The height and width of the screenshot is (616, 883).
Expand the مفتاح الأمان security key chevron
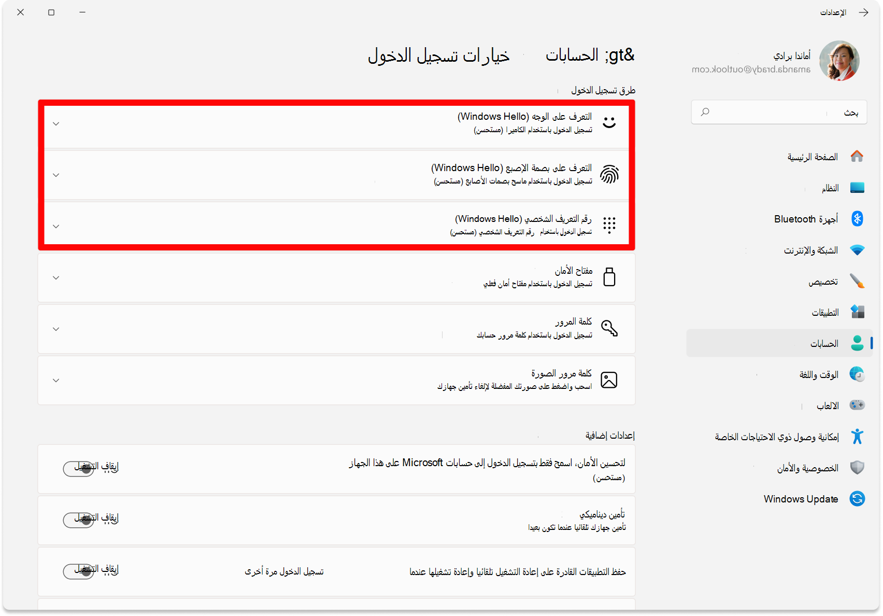pos(56,278)
